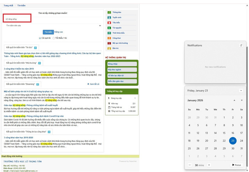Screen dimensions: 249x172
Task: Open the "Kết quả tìm kiếm trên Tin tức" tab
Action: coord(21,47)
